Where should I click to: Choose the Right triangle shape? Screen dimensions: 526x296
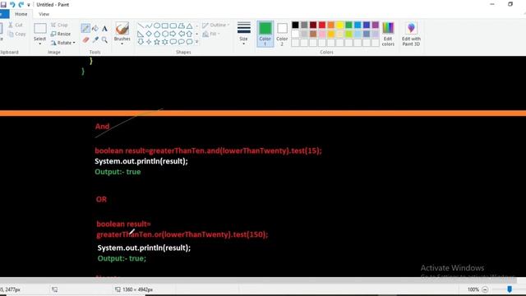(141, 34)
